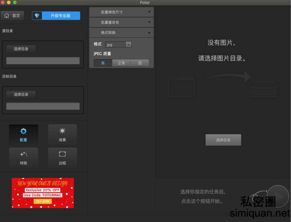Open the 边框 (Border) frame icon
Image resolution: width=291 pixels, height=222 pixels.
(62, 155)
